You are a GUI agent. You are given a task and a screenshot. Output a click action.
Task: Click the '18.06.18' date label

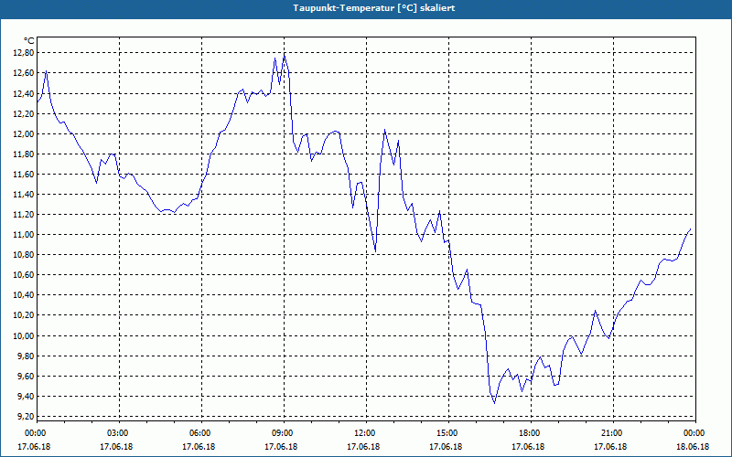click(693, 446)
